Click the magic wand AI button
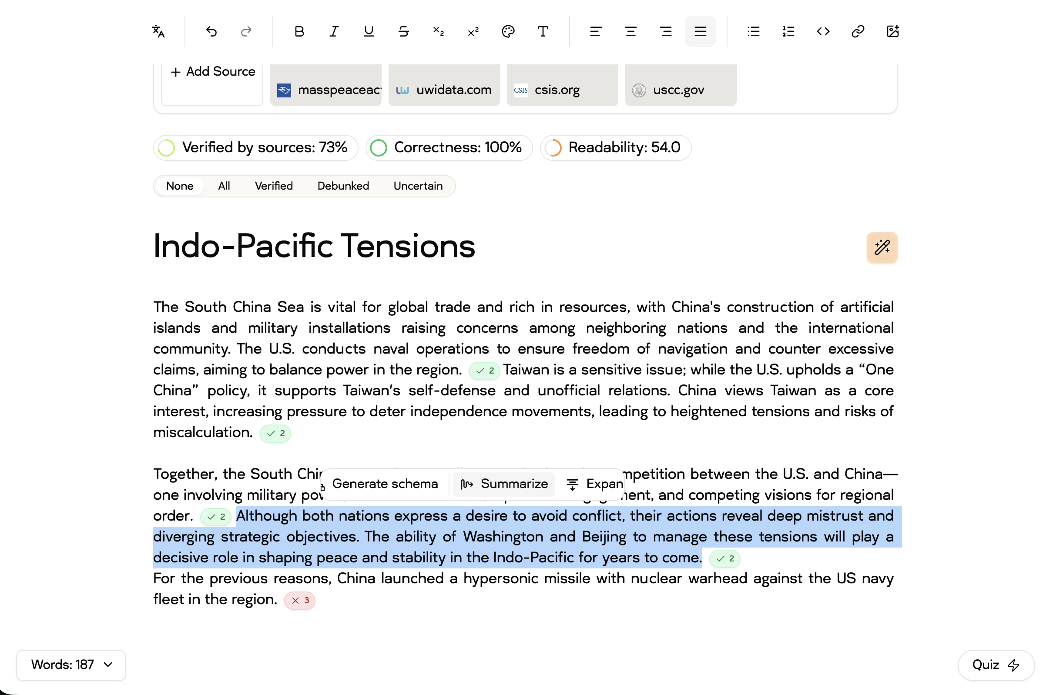Image resolution: width=1053 pixels, height=695 pixels. point(882,247)
